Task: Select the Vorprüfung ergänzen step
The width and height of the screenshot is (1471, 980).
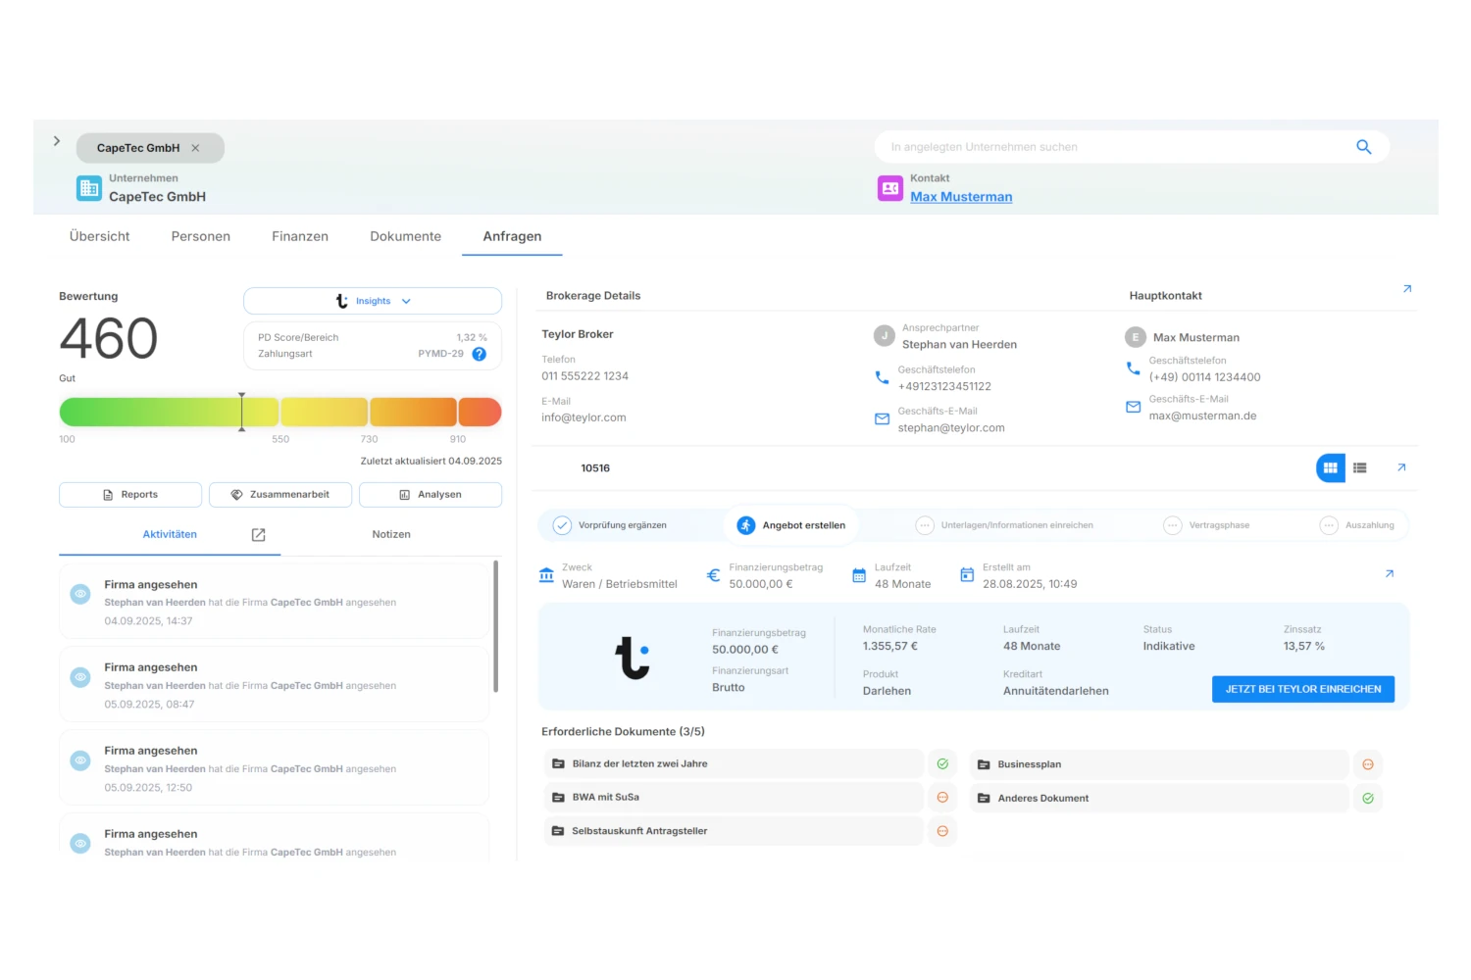Action: pos(611,525)
